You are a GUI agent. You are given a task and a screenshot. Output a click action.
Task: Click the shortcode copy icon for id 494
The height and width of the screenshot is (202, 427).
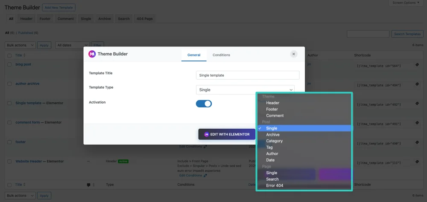click(x=417, y=84)
